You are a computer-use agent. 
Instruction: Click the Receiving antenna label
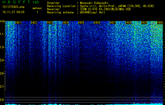click(60, 12)
